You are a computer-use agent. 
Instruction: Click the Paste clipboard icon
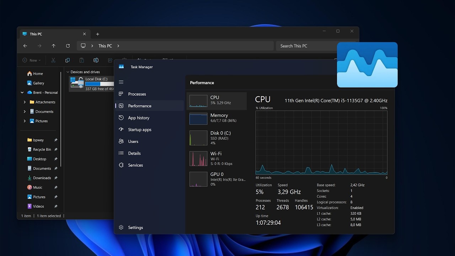click(82, 60)
